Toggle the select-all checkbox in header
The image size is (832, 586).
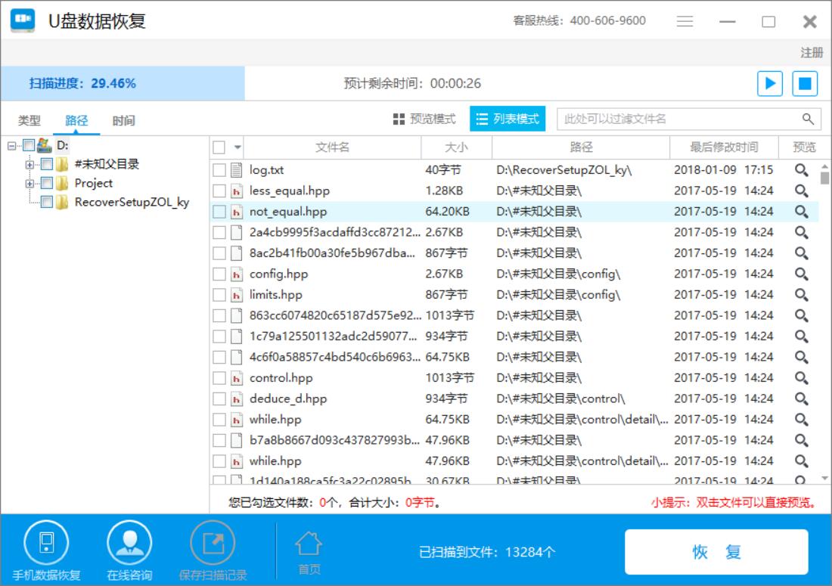point(219,147)
